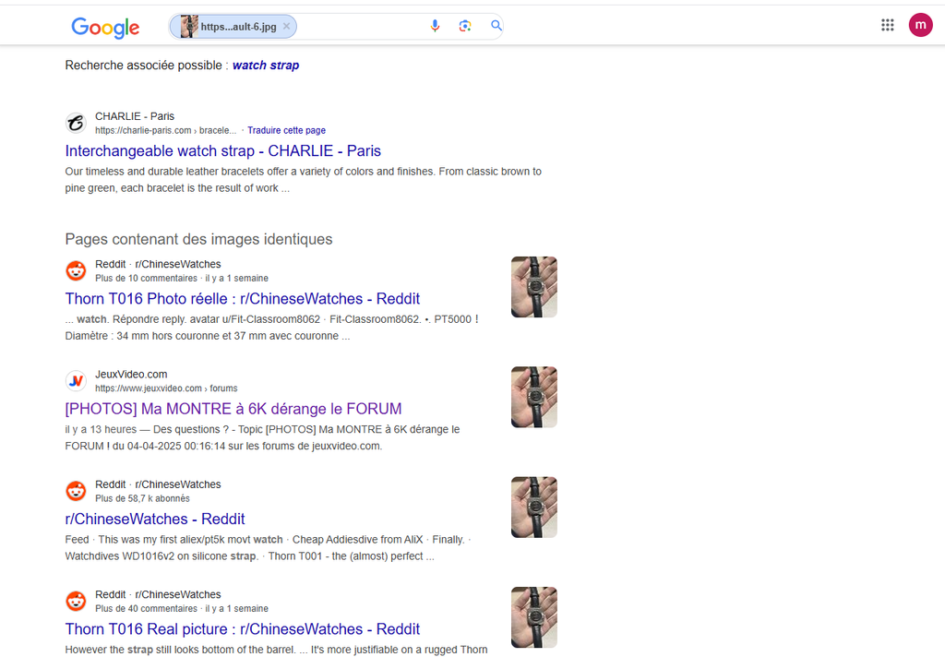Click the Google logo

coord(105,28)
